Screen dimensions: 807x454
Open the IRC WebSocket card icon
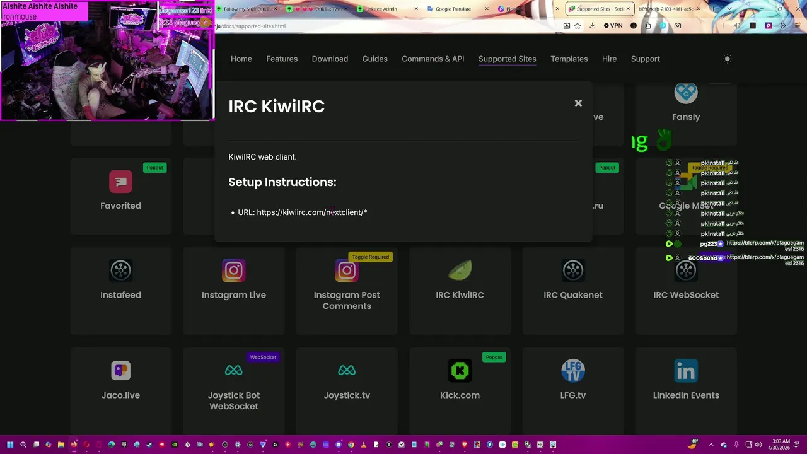pyautogui.click(x=686, y=271)
